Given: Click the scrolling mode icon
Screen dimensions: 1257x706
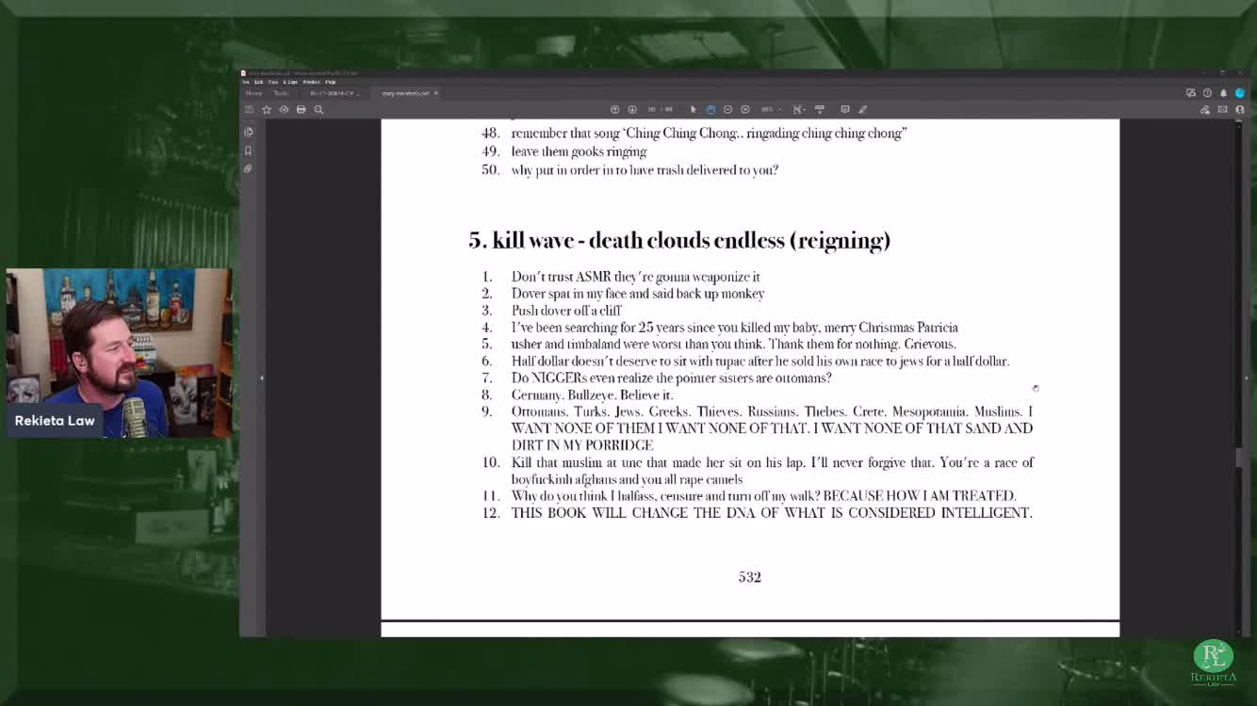Looking at the screenshot, I should click(x=819, y=109).
